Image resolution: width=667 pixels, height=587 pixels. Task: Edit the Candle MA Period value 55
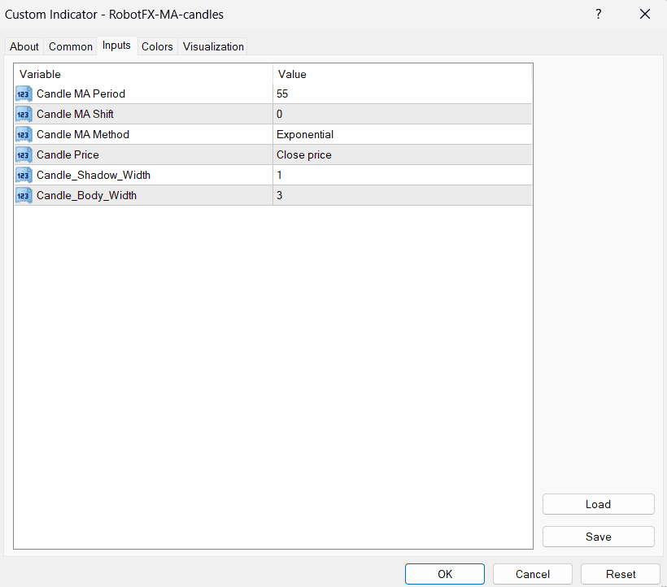tap(402, 94)
